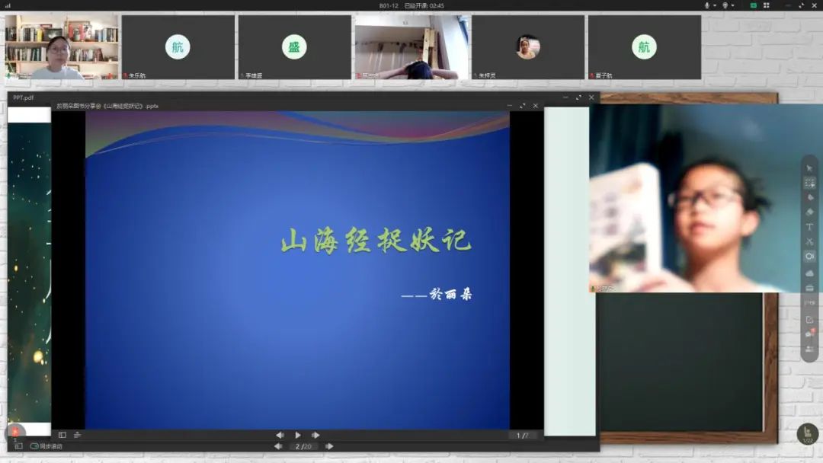Toggle the microphone in top bar
Image resolution: width=823 pixels, height=463 pixels.
706,5
